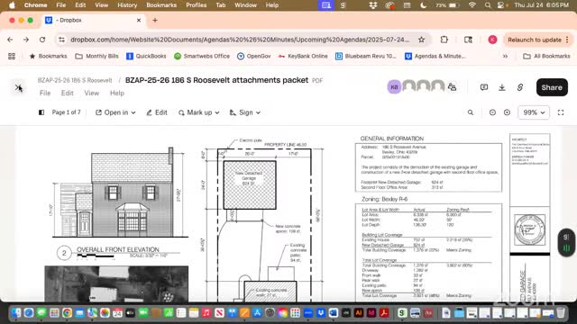
Task: Open the QuickBooks bookmark
Action: [x=146, y=56]
